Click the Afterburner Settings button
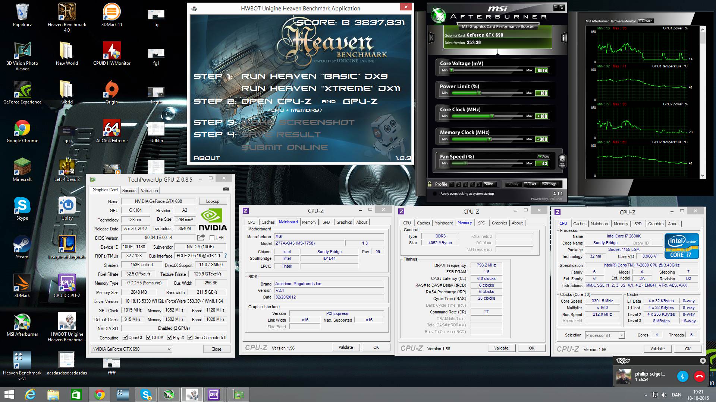The image size is (716, 402). pos(549,184)
